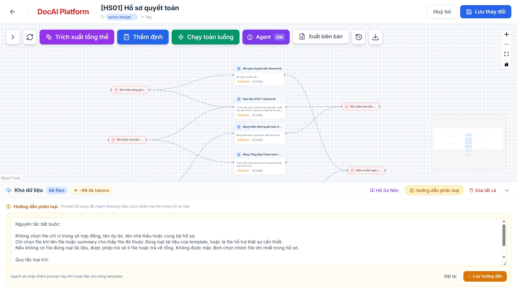Select the back arrow beside DocAI Platform

(x=12, y=12)
